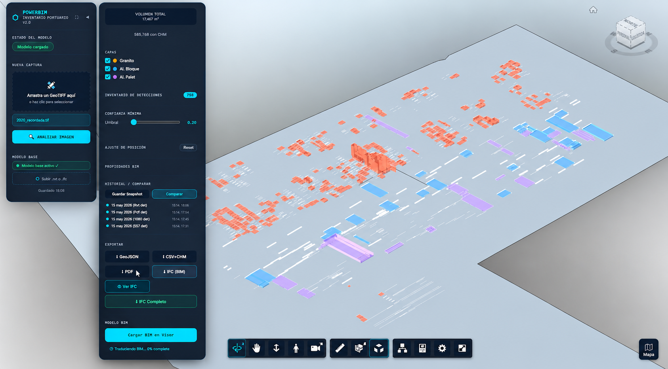Click the NORTE face of view cube
Screen dimensions: 668x369
[x=630, y=23]
